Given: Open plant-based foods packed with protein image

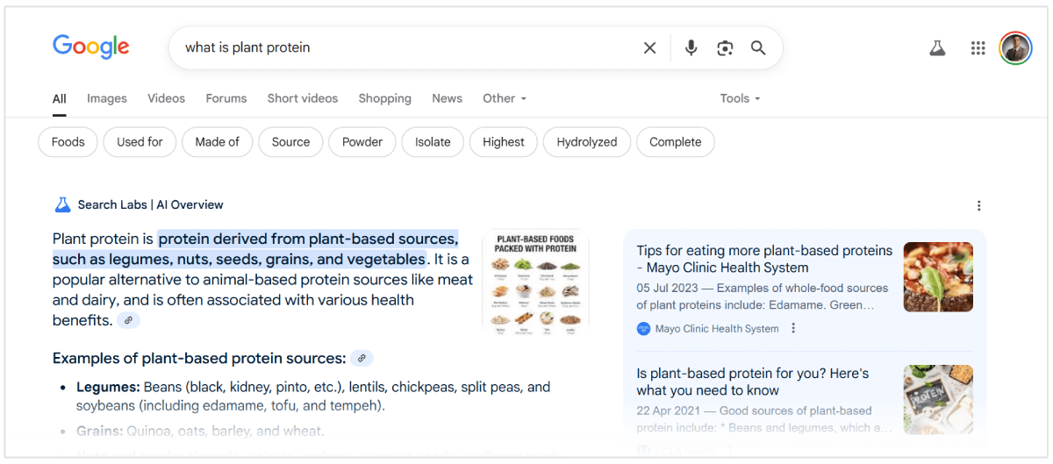Looking at the screenshot, I should coord(535,281).
